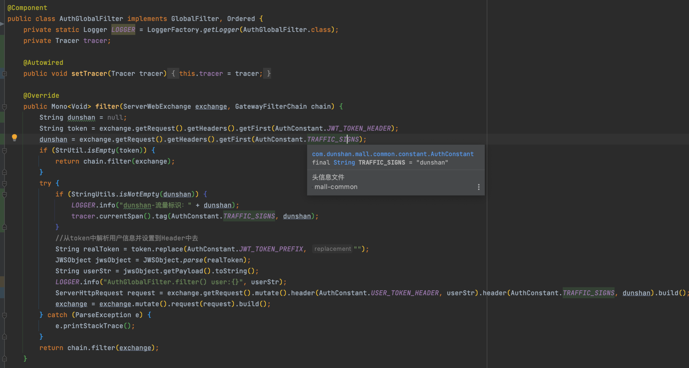Click the ServerWebExchange parameter type
The height and width of the screenshot is (368, 689).
tap(157, 106)
